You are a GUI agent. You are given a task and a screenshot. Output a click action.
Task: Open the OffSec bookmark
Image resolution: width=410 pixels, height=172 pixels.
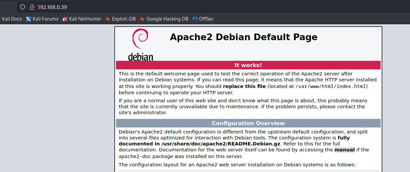point(203,19)
